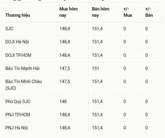The height and width of the screenshot is (138, 165).
Task: Select the PNJ Hà Nội row label
Action: (x=16, y=128)
